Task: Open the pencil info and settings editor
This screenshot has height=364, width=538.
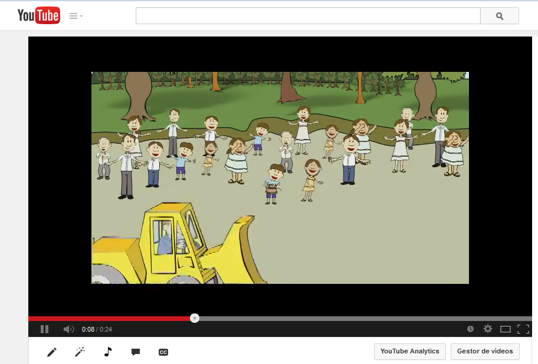Action: tap(52, 352)
